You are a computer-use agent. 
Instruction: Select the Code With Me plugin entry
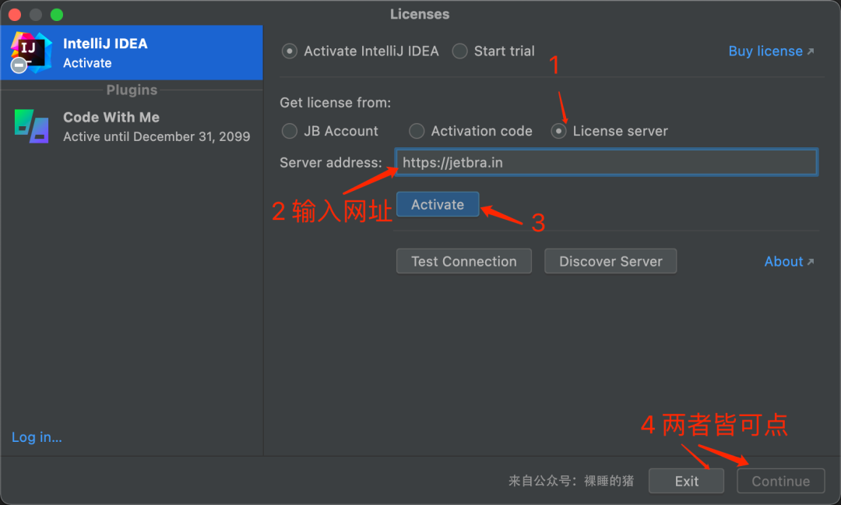[x=132, y=127]
